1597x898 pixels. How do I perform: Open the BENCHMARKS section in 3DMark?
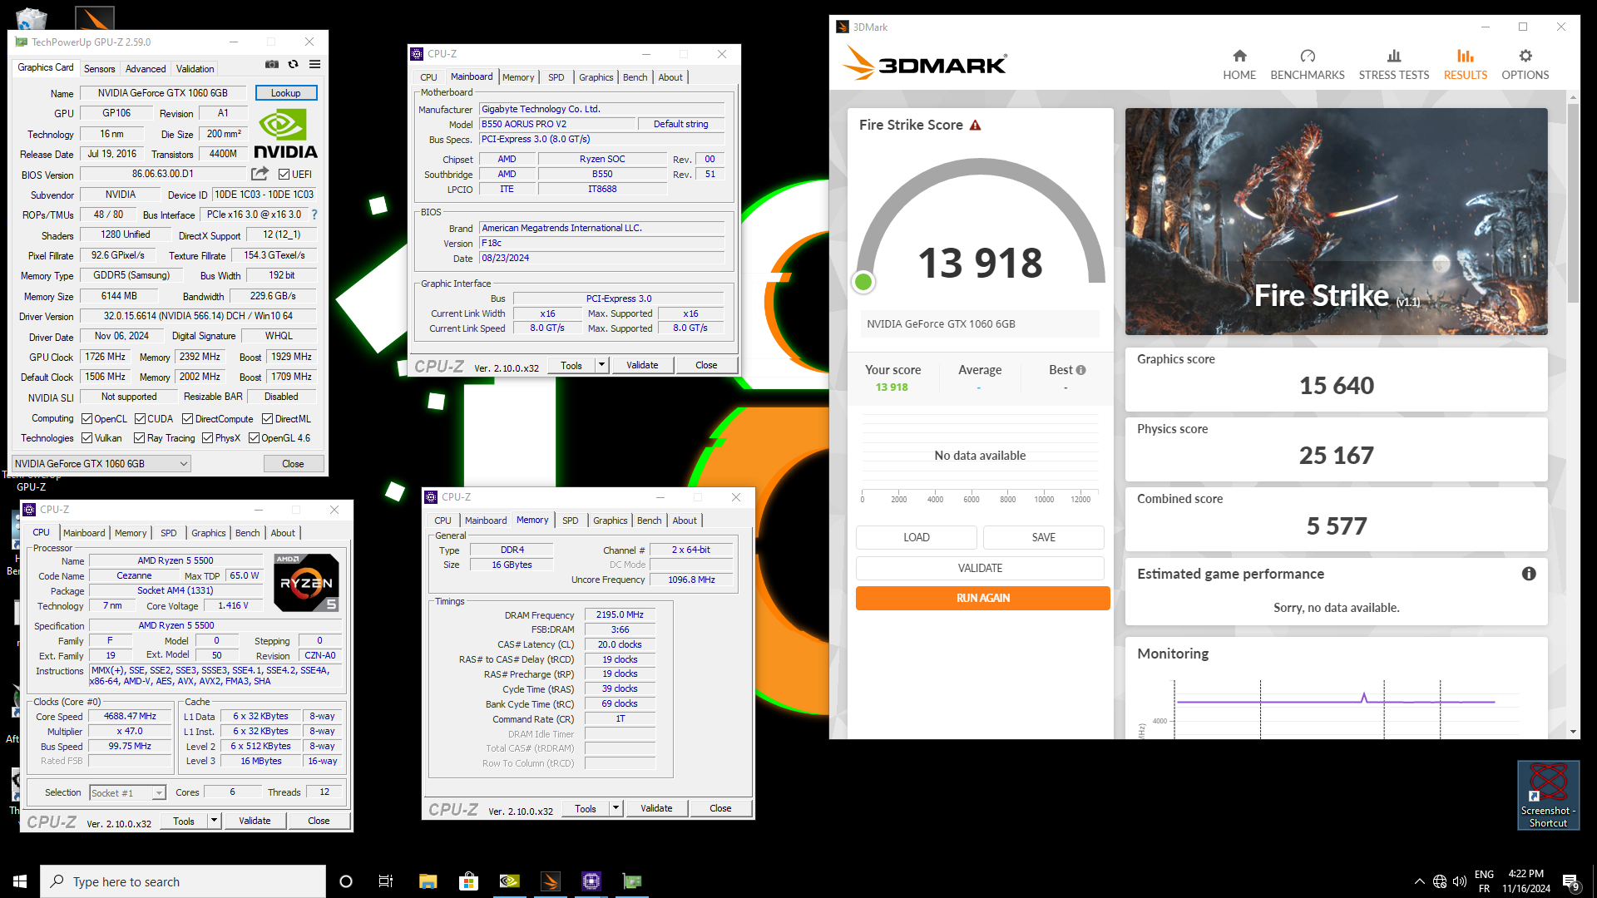point(1308,64)
